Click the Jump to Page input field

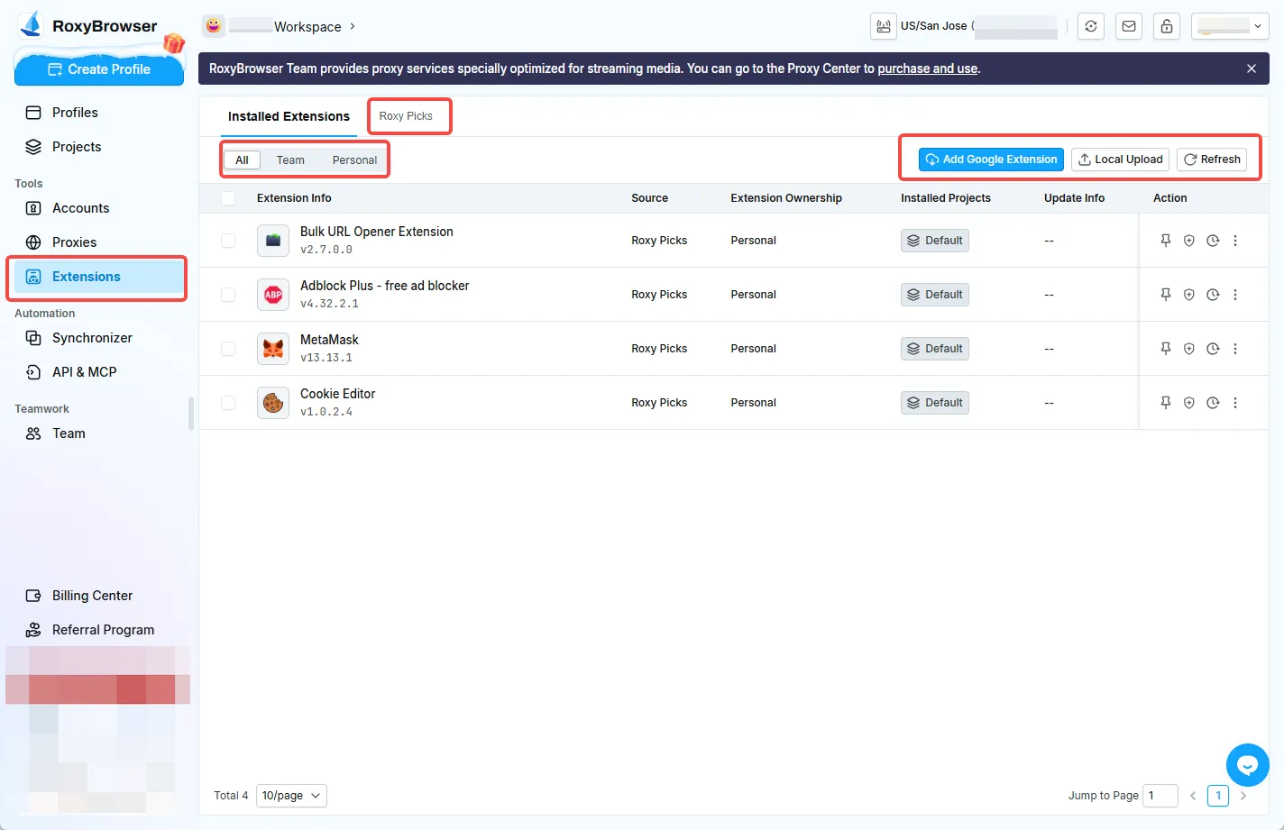[1160, 796]
